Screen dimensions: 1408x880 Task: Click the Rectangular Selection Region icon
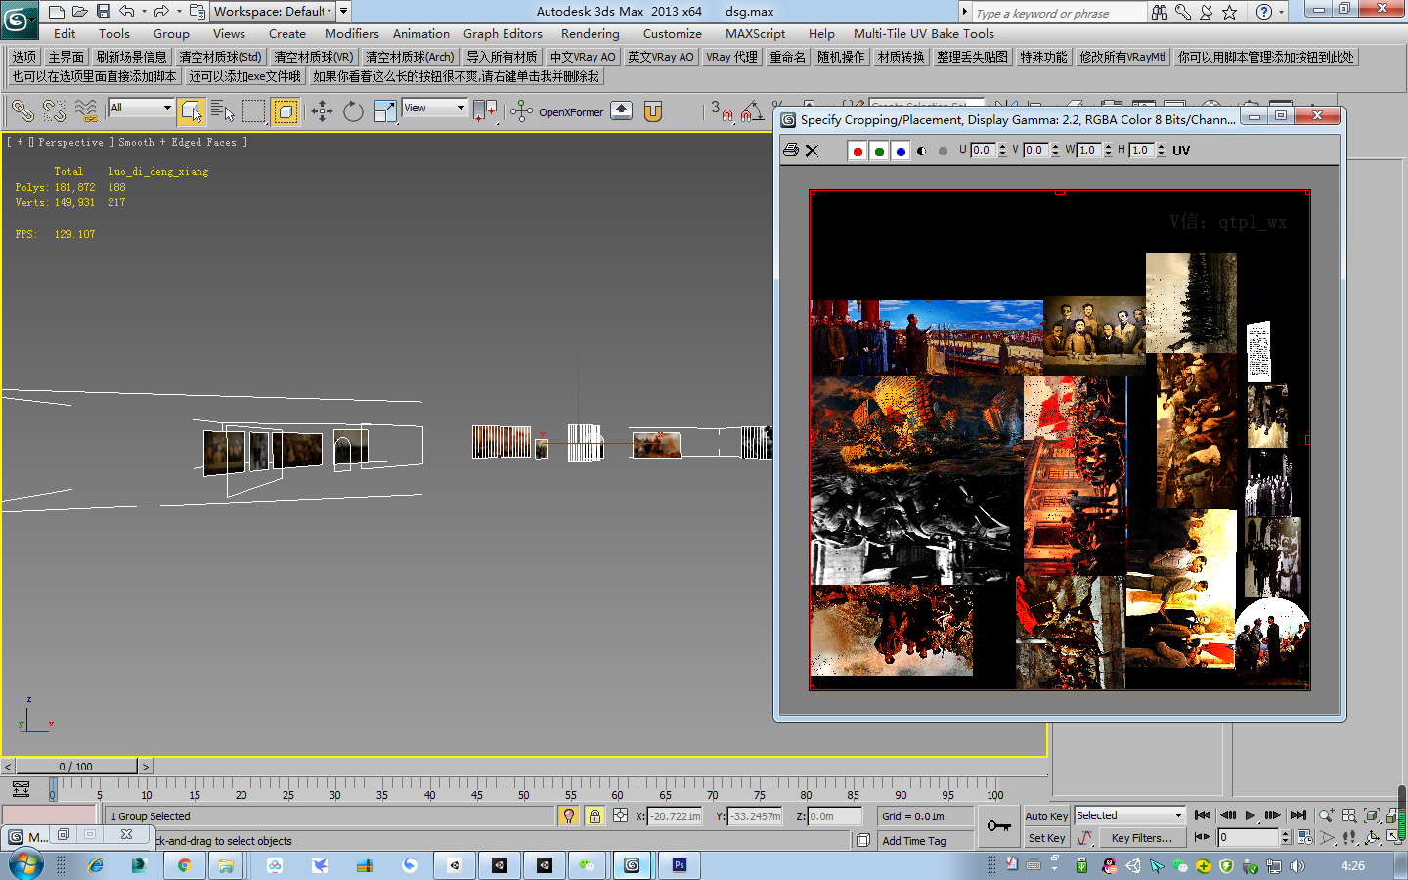(x=254, y=111)
